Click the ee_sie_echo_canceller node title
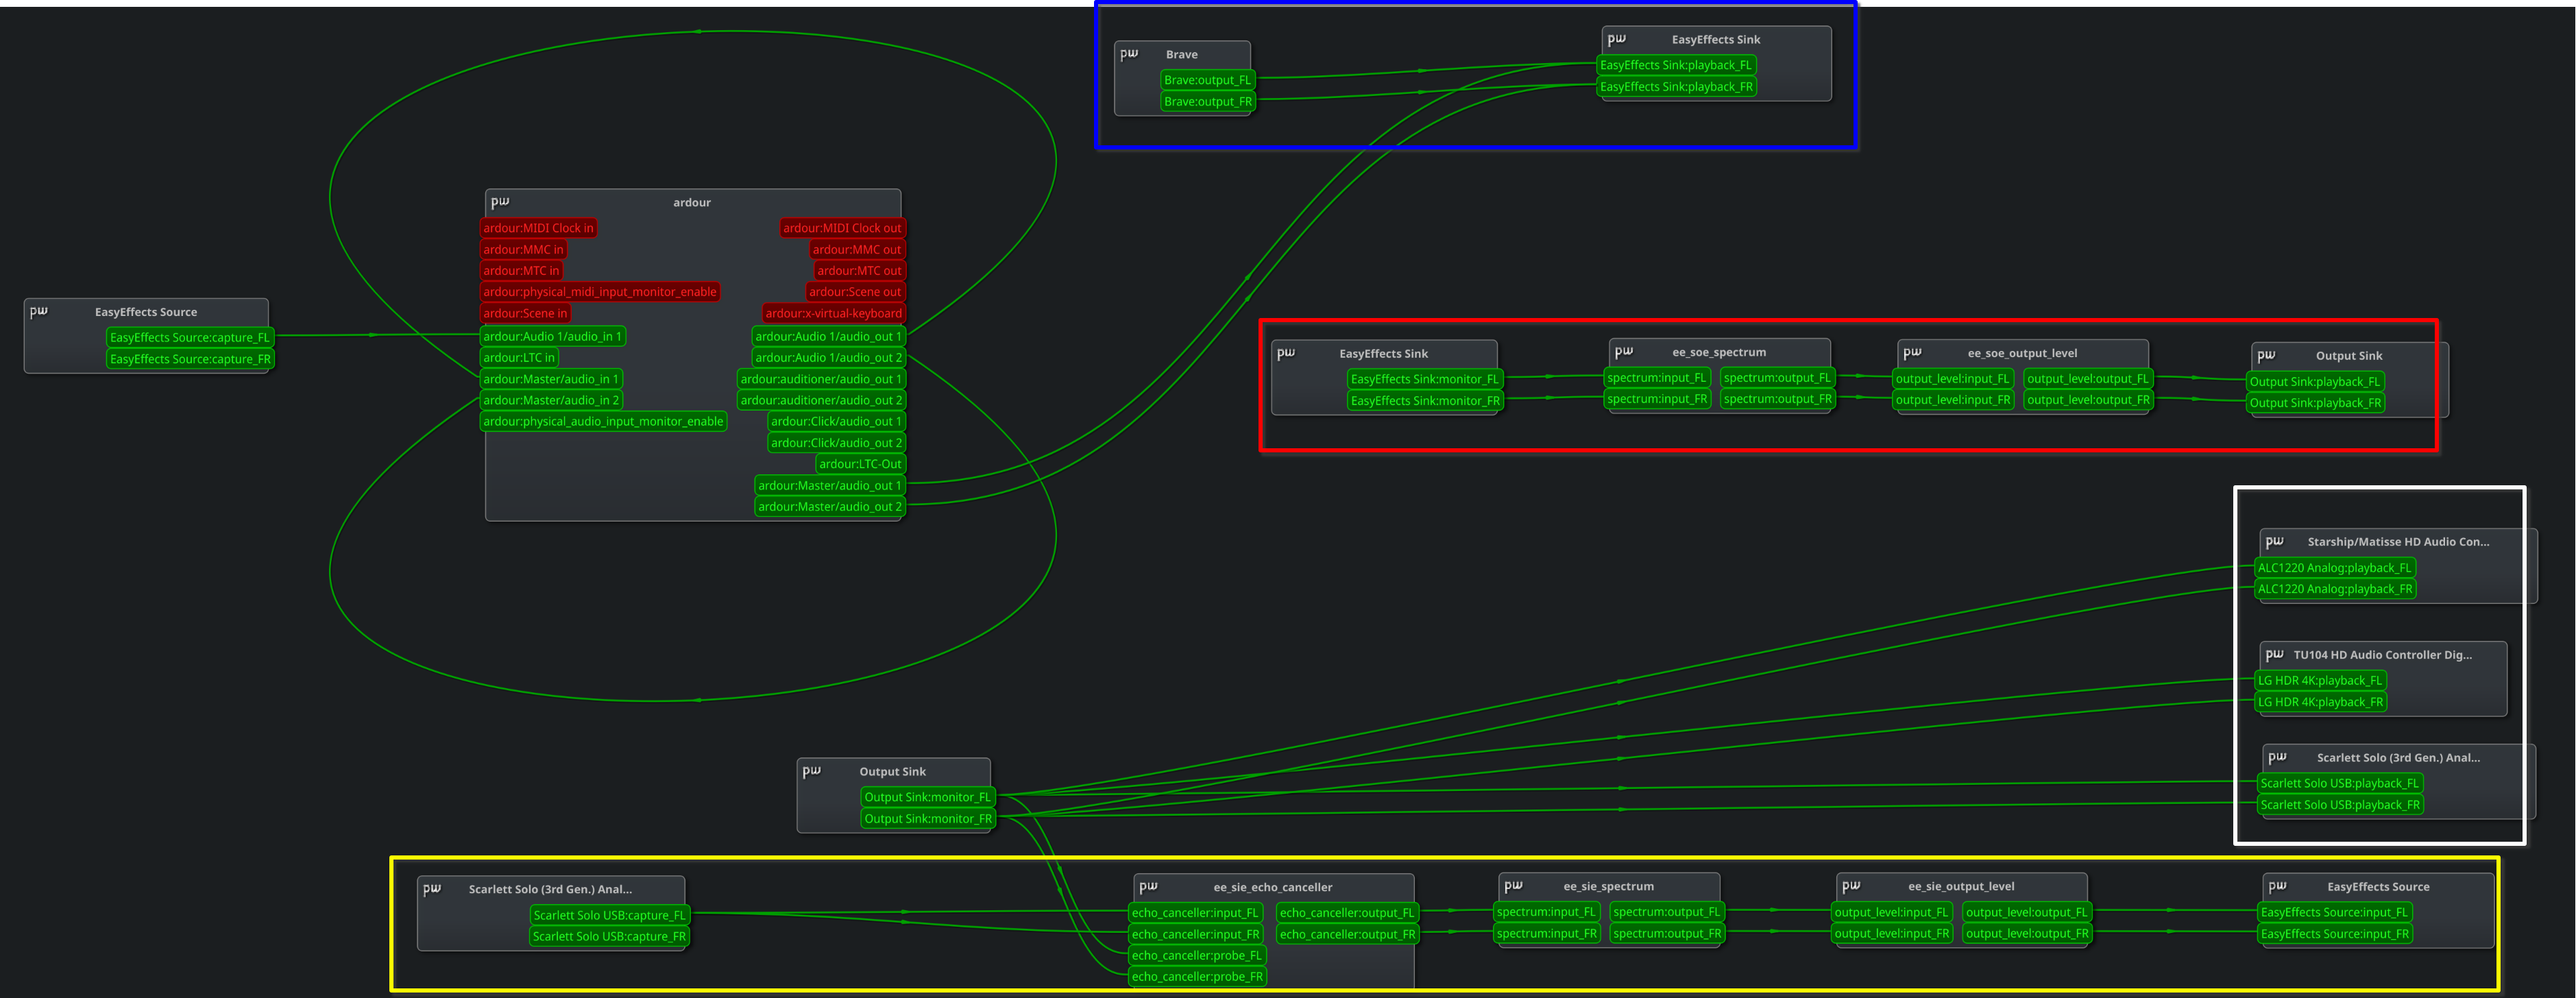Image resolution: width=2576 pixels, height=998 pixels. click(x=1273, y=888)
